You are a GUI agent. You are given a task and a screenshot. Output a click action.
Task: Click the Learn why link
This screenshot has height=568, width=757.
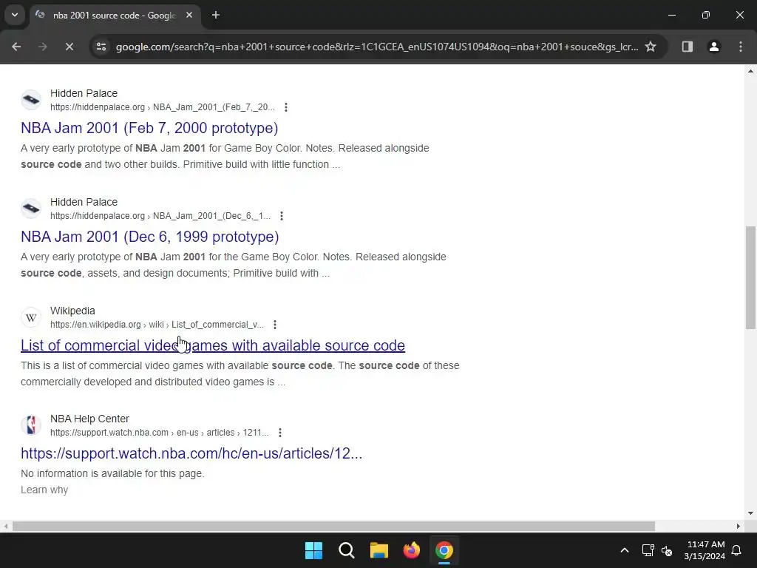[x=44, y=490]
